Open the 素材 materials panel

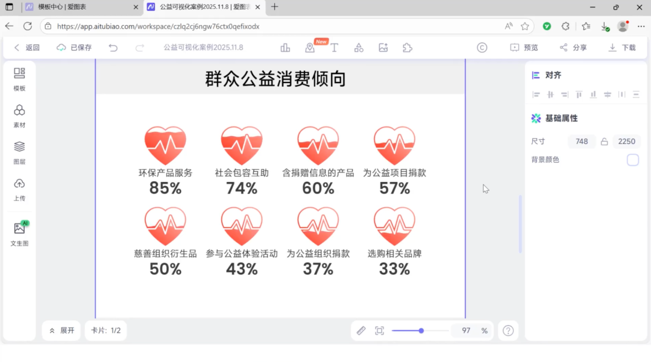pyautogui.click(x=19, y=116)
